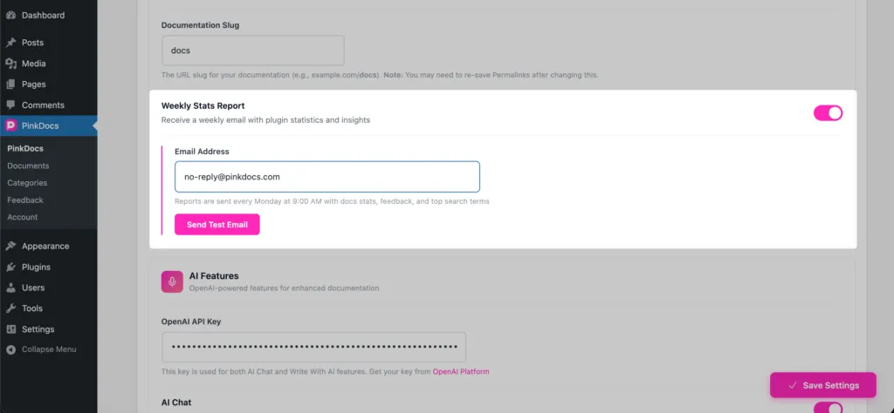Collapse the admin sidebar menu

click(x=41, y=349)
